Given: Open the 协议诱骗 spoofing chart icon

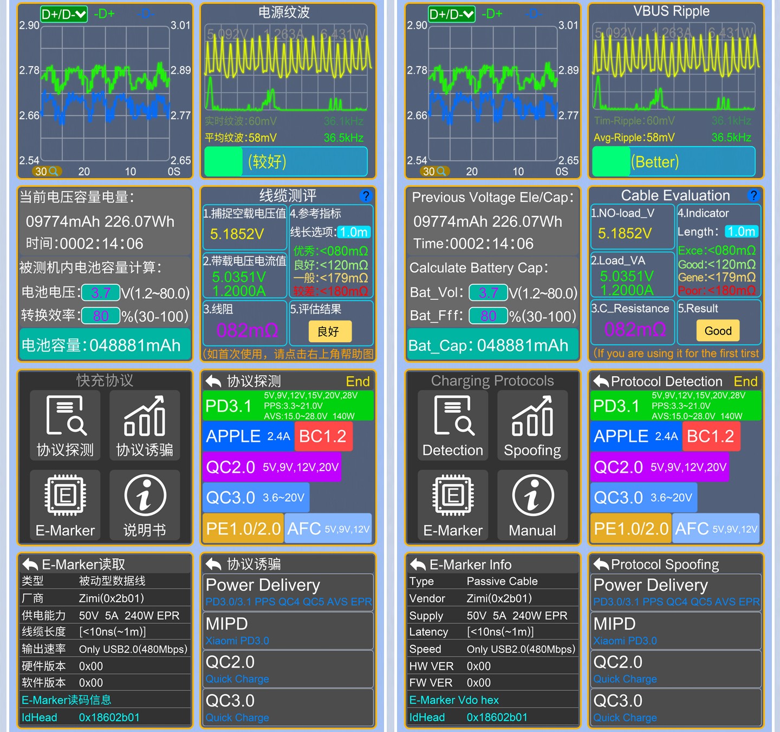Looking at the screenshot, I should click(x=145, y=426).
